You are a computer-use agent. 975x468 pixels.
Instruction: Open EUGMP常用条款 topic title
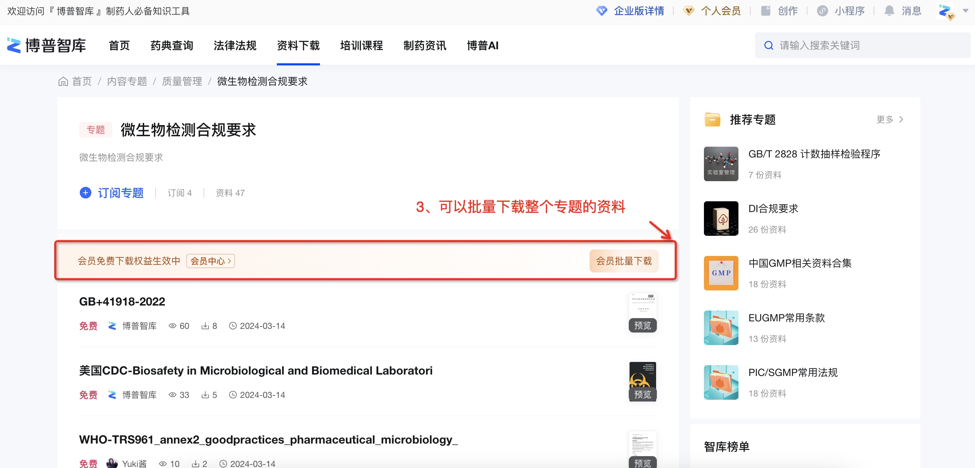(x=787, y=317)
